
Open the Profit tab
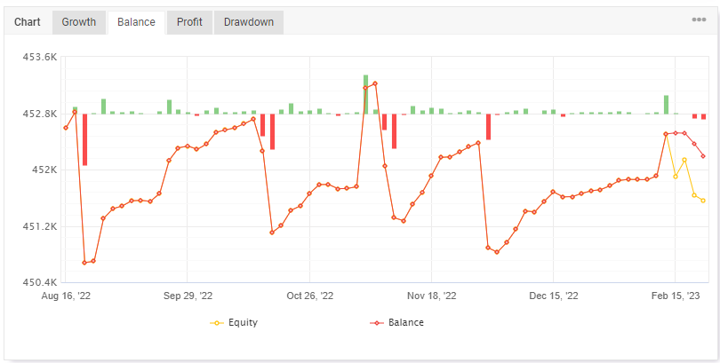coord(189,22)
